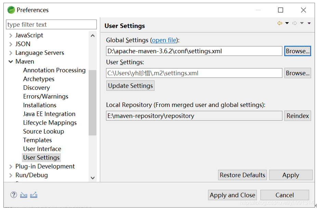This screenshot has width=317, height=209.
Task: Click the open file link
Action: [x=164, y=40]
